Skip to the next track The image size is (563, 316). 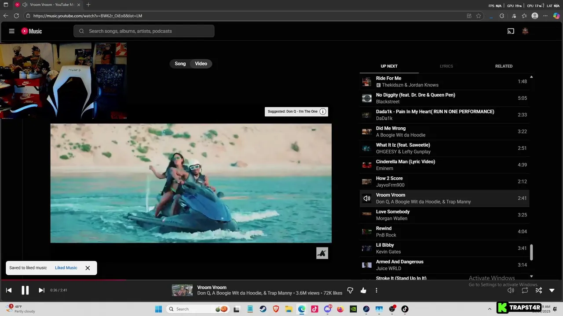point(41,290)
